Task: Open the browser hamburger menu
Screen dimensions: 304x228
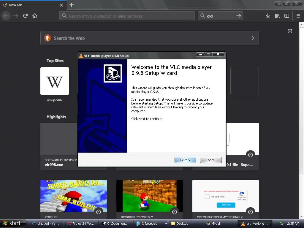Action: (x=298, y=16)
